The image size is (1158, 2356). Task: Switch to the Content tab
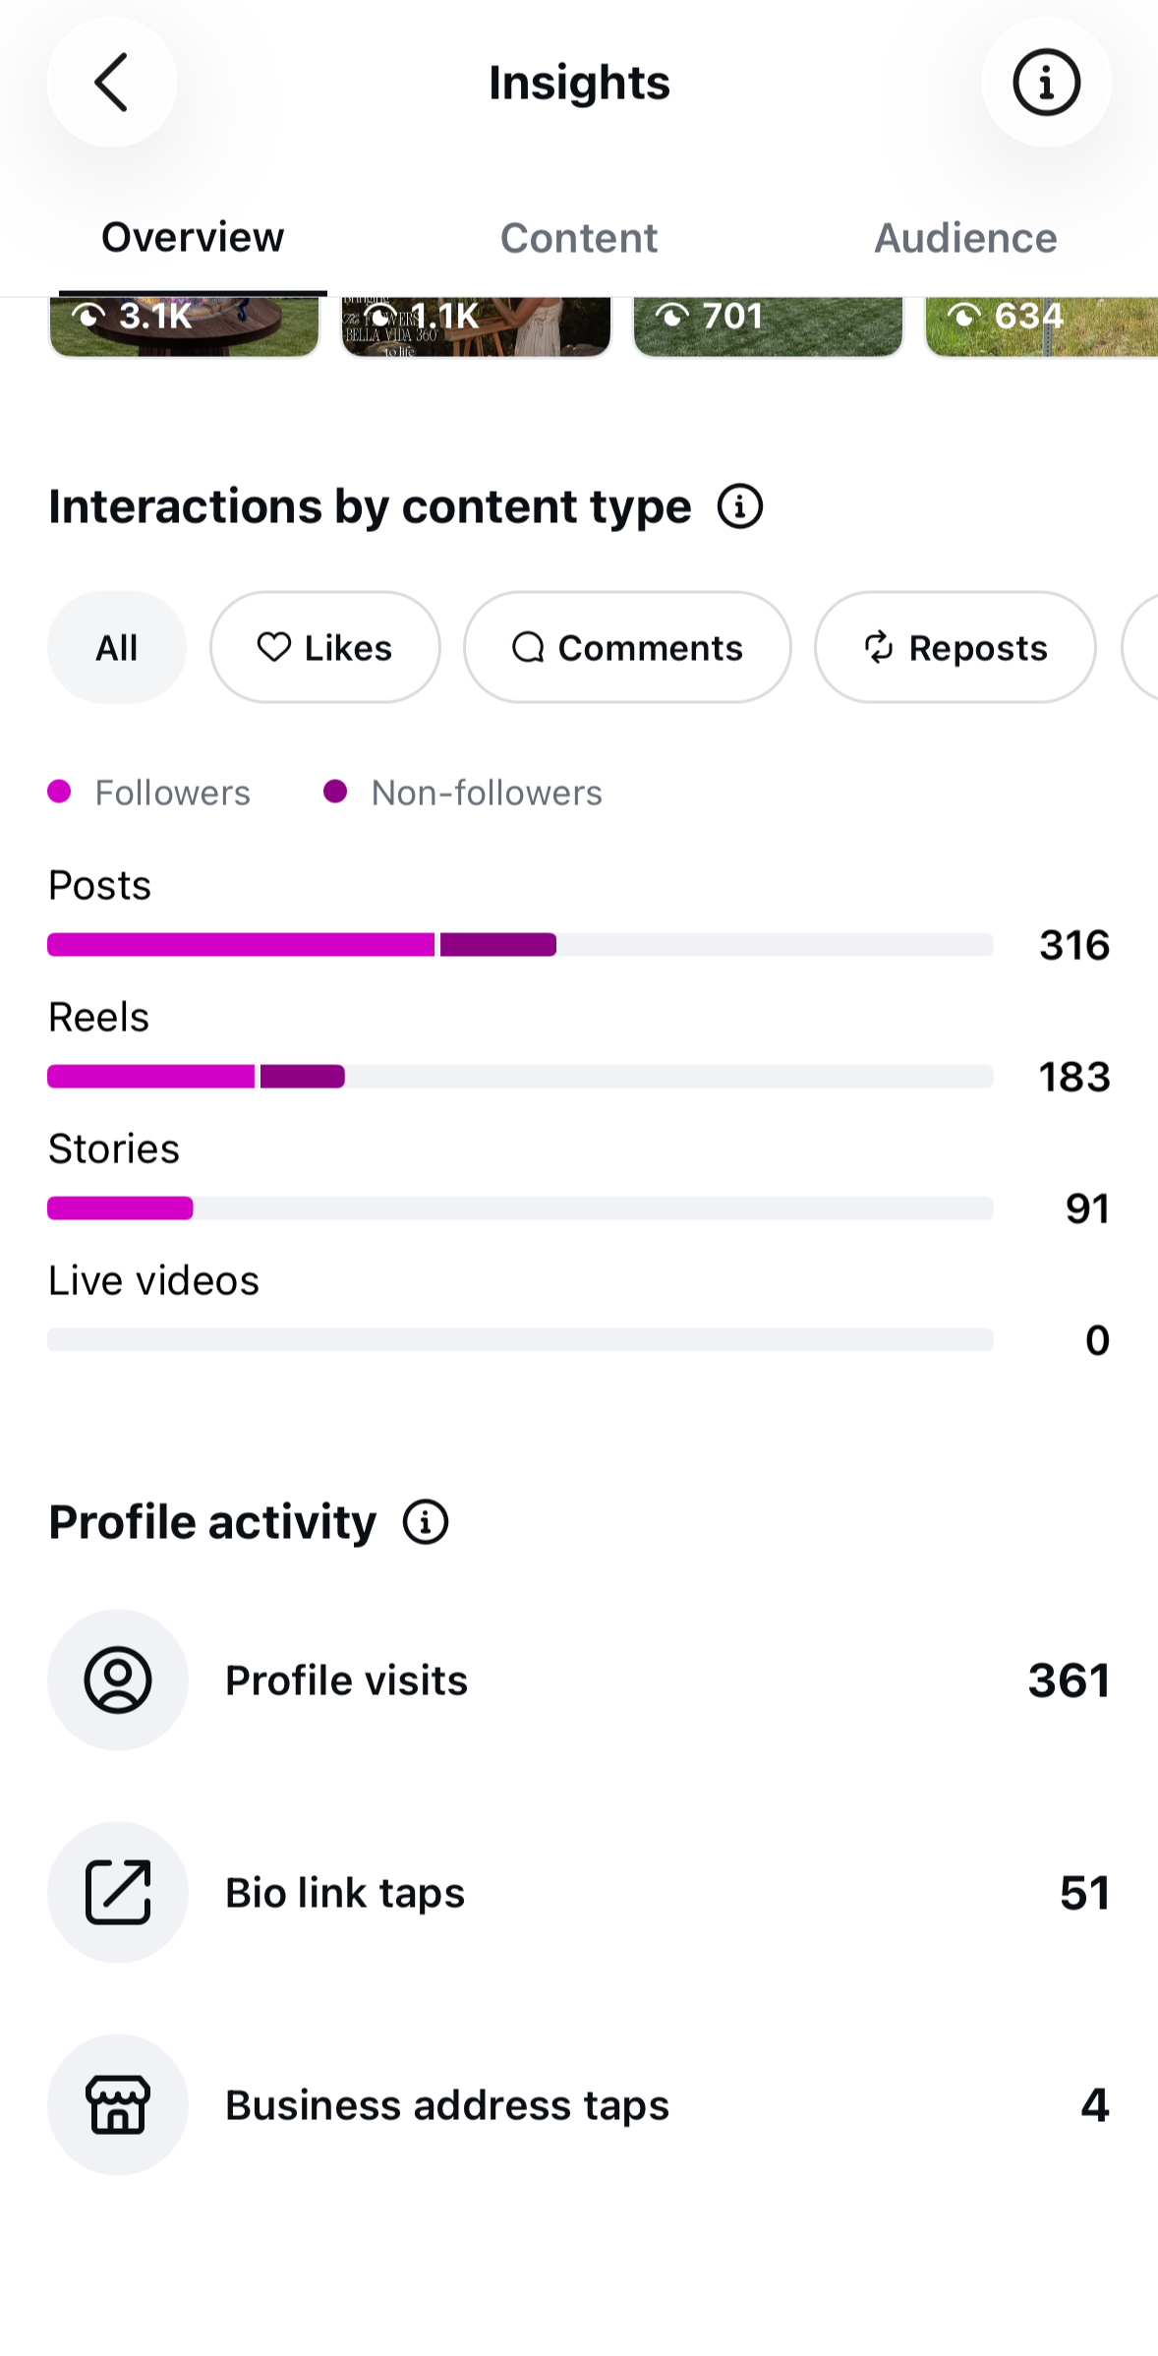(579, 238)
